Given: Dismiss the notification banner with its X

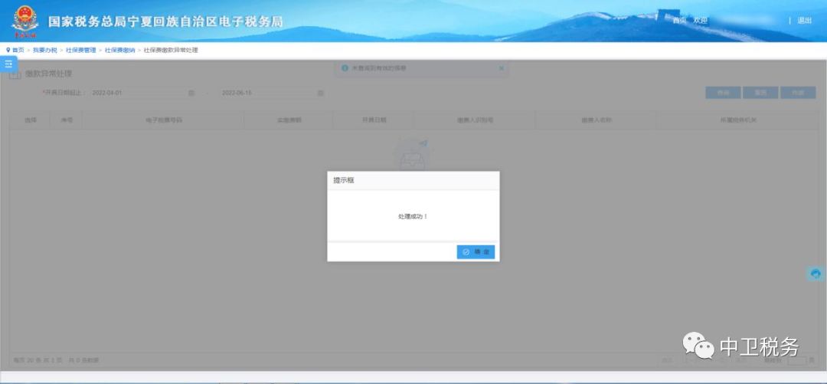Looking at the screenshot, I should click(502, 68).
